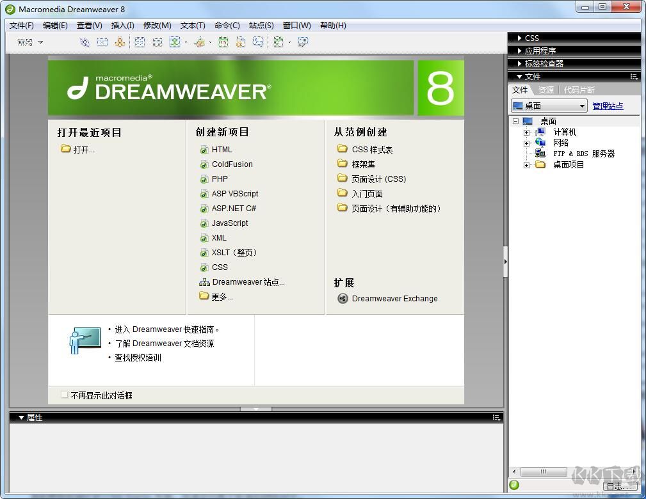Expand the 标签检查器 panel disclosure triangle
The width and height of the screenshot is (646, 499).
pos(520,63)
